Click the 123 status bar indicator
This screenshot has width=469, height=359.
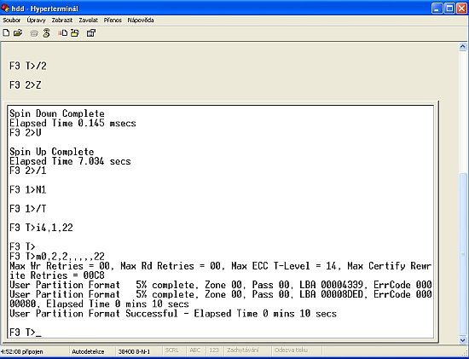coord(214,350)
